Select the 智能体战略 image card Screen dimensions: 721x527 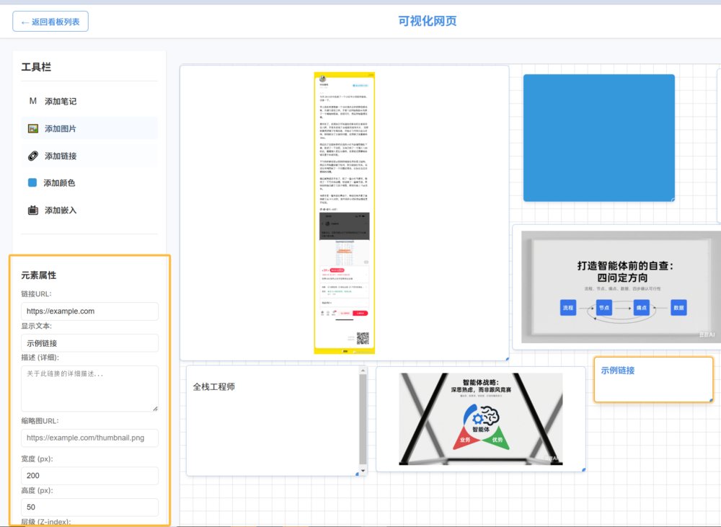point(480,419)
